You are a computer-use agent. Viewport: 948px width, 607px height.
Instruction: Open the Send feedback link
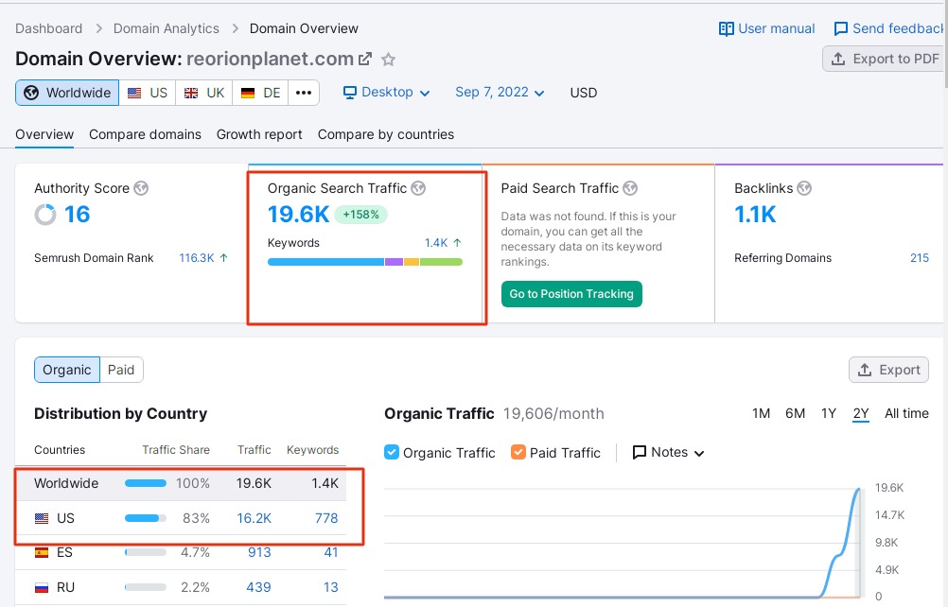pyautogui.click(x=890, y=29)
